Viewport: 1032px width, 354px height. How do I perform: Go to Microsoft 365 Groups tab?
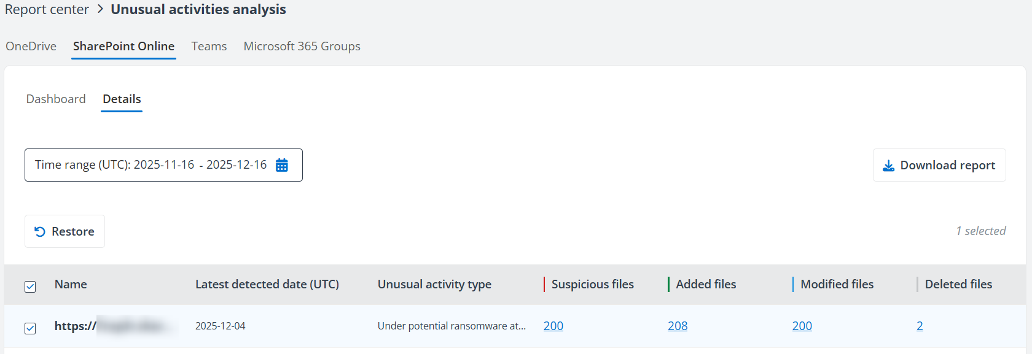click(x=302, y=47)
